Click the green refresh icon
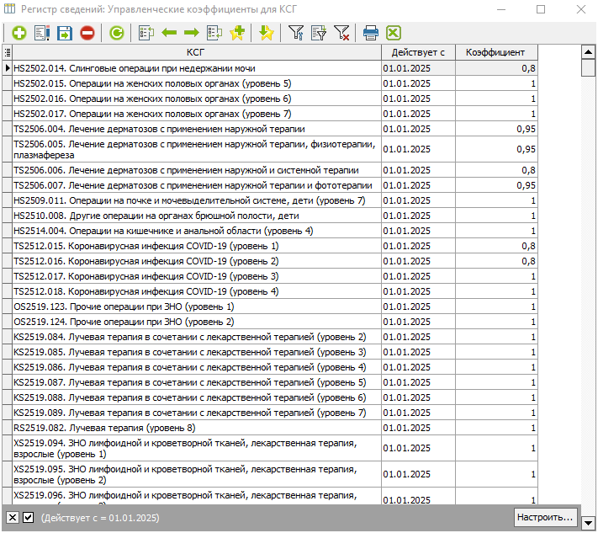The height and width of the screenshot is (533, 598). (116, 34)
